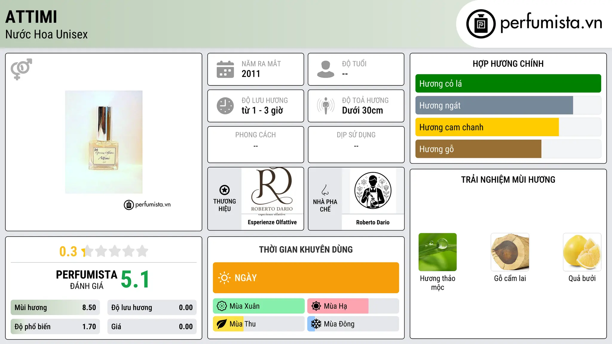This screenshot has width=612, height=344.
Task: Click the Phong Cách card
Action: pyautogui.click(x=255, y=145)
